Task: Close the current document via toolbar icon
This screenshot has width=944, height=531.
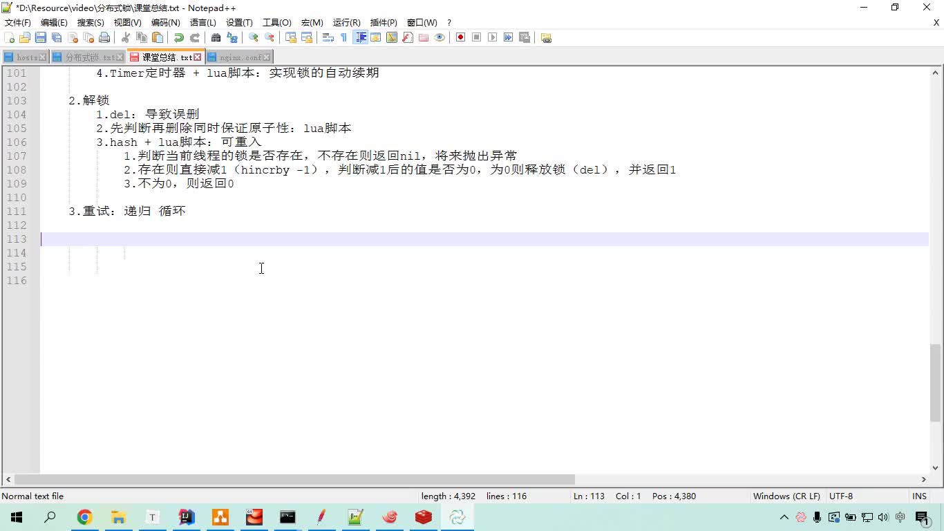Action: point(73,37)
